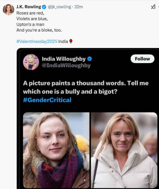Open the Grok explain-this-post icon
The height and width of the screenshot is (189, 159).
153,7
